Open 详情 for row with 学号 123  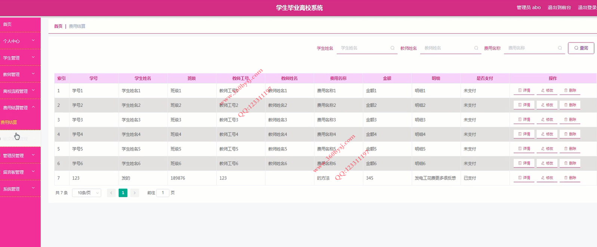pyautogui.click(x=524, y=178)
